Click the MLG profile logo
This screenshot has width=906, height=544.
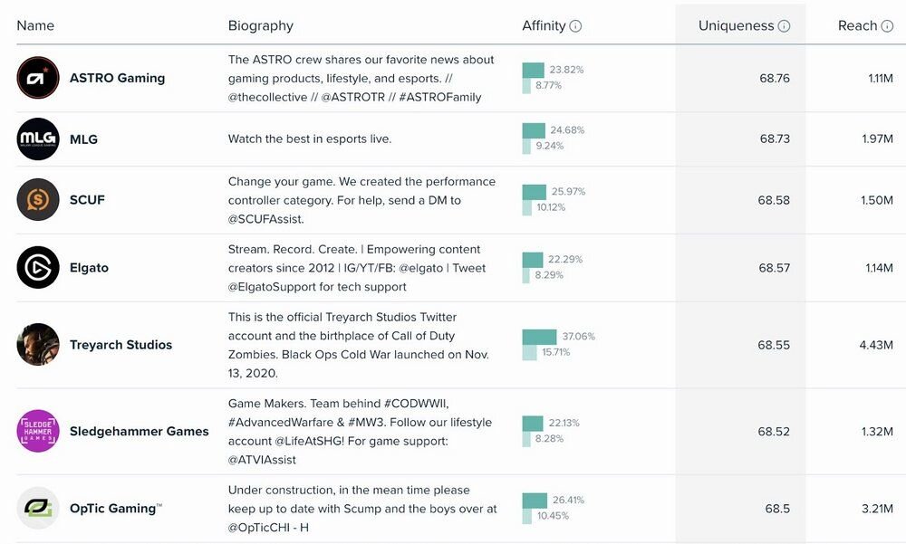(x=38, y=139)
